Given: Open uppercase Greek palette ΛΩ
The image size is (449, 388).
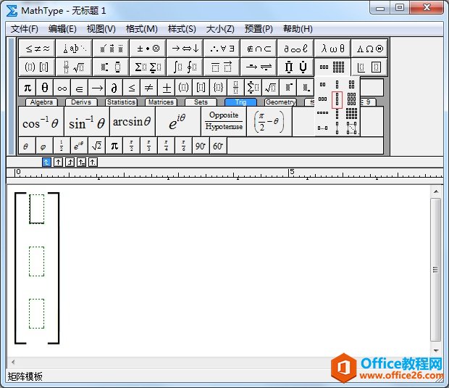Looking at the screenshot, I should pos(369,49).
